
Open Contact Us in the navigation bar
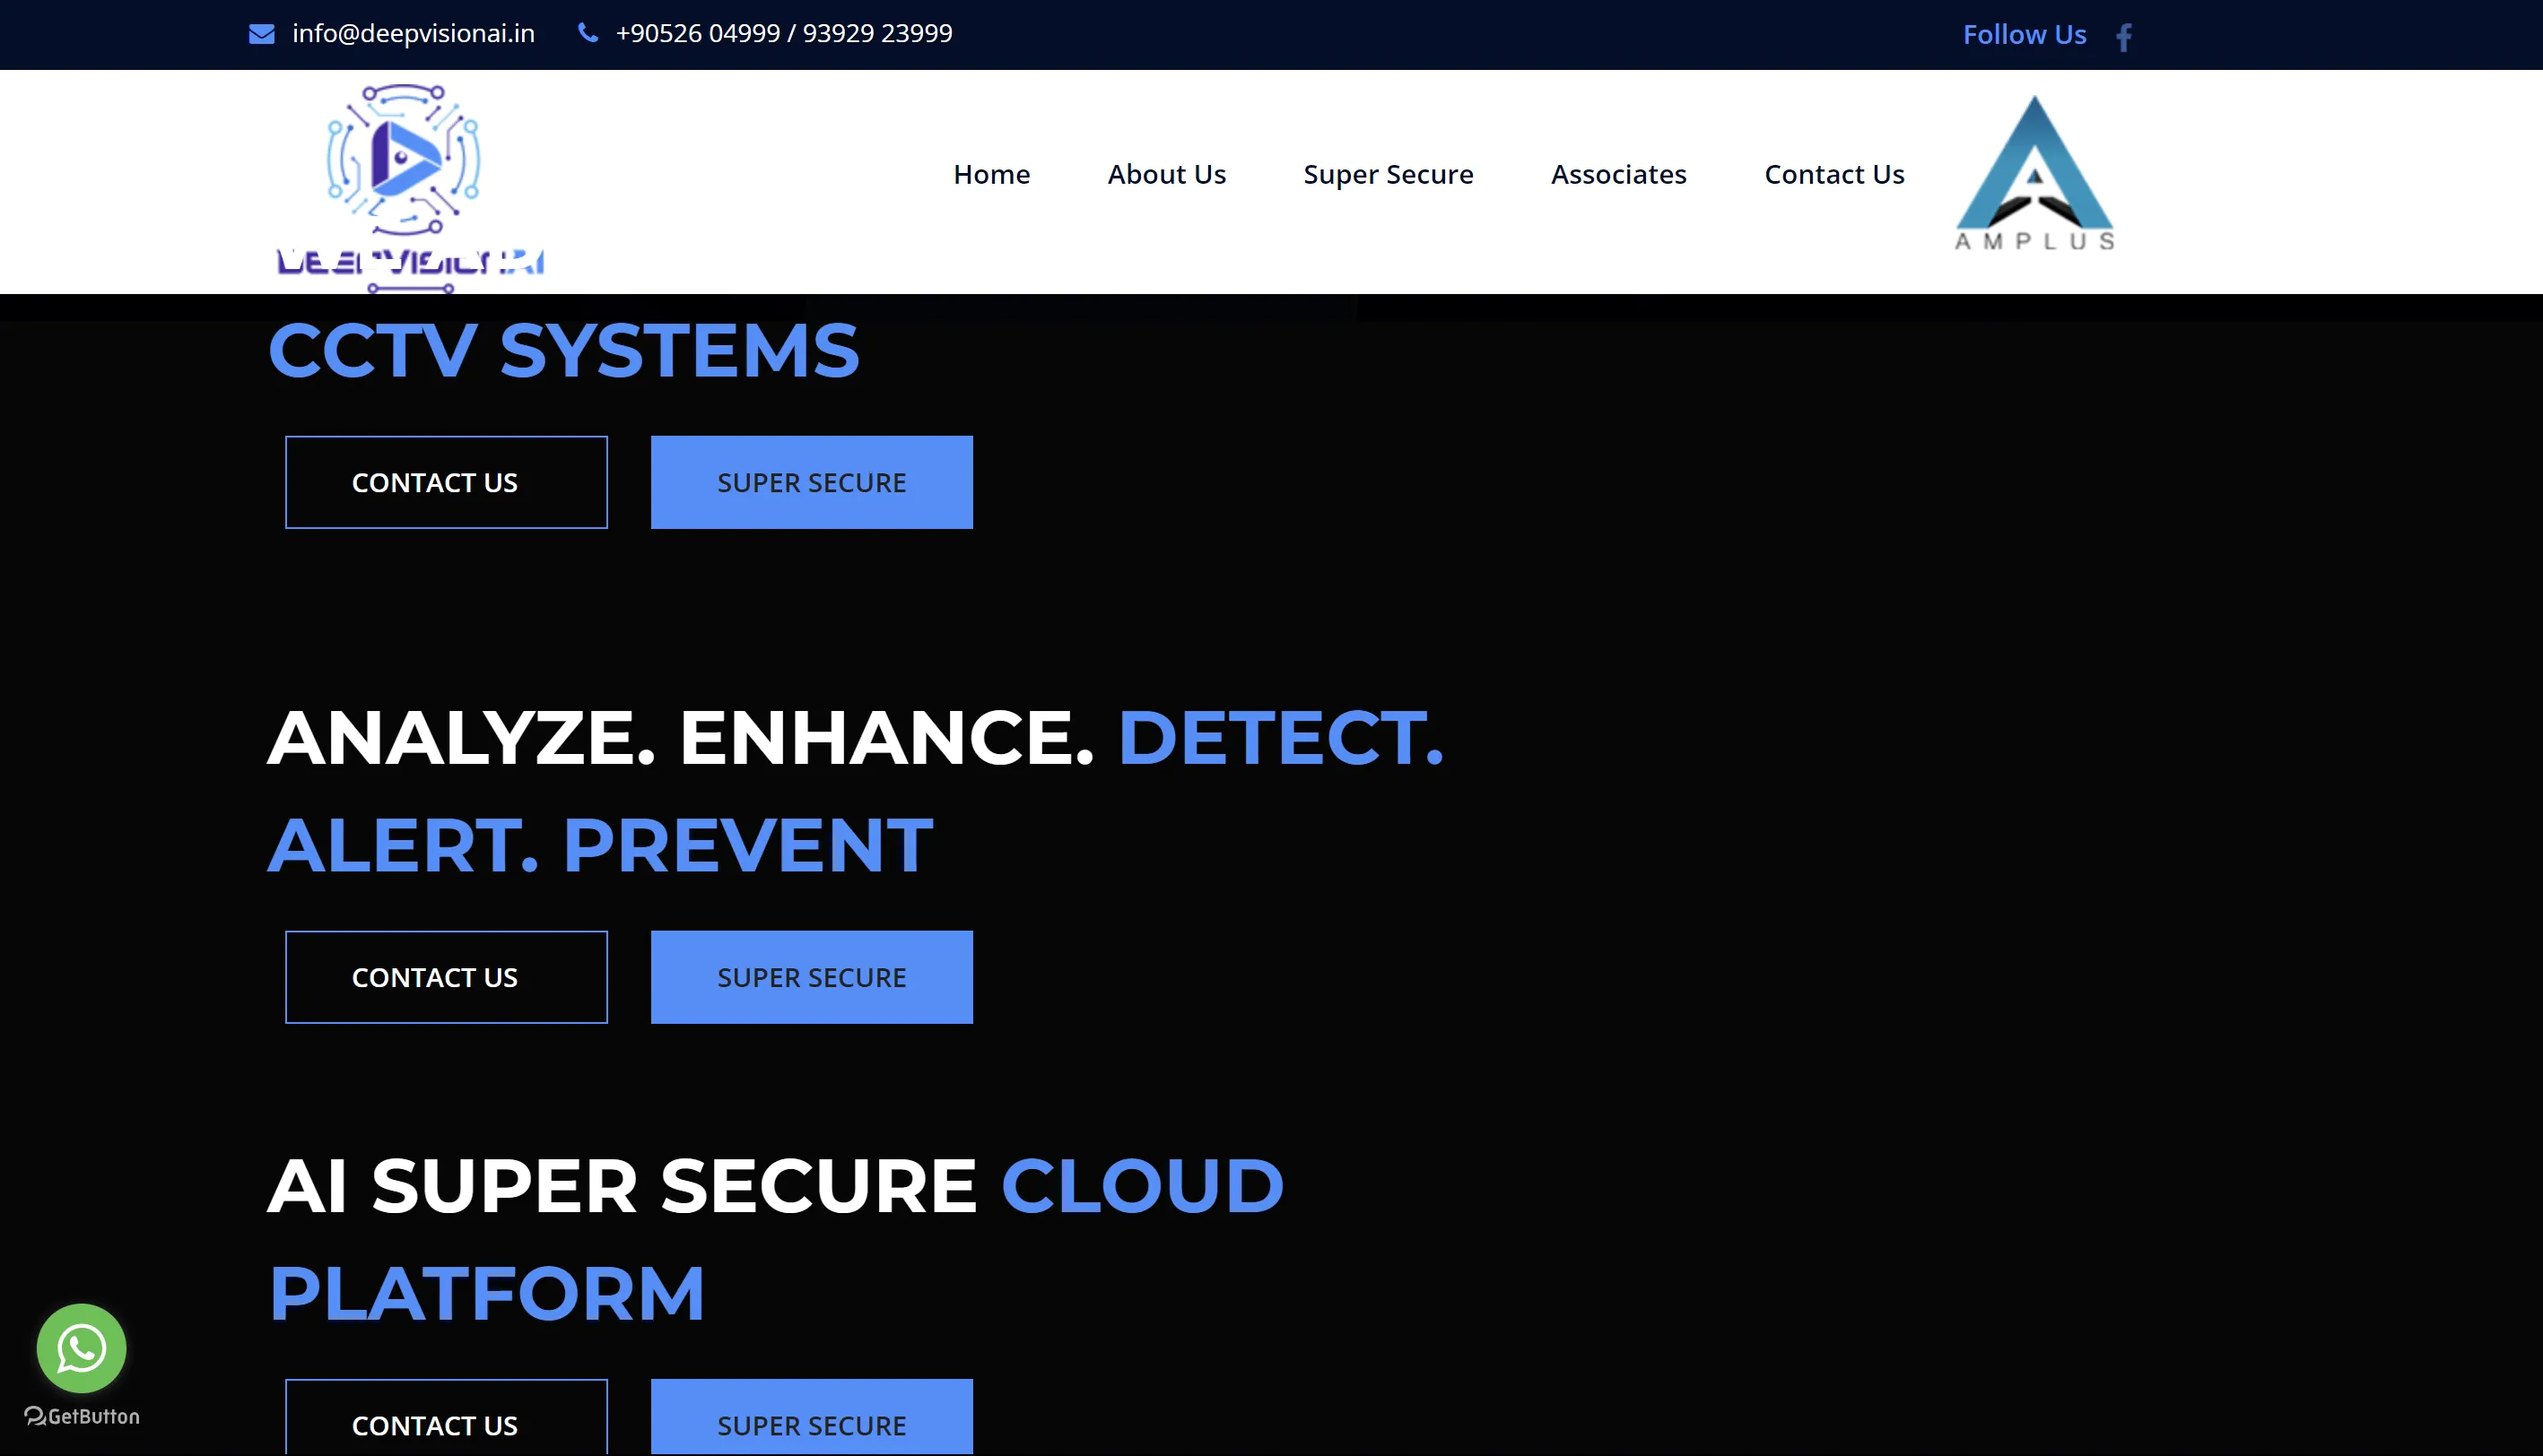1833,174
